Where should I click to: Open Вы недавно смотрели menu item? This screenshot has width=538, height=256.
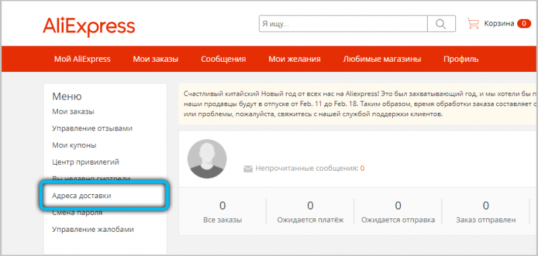(91, 178)
